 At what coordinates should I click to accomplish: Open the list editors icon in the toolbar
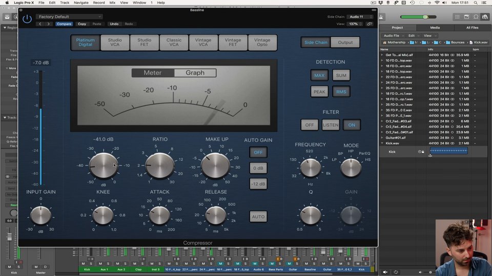[457, 17]
